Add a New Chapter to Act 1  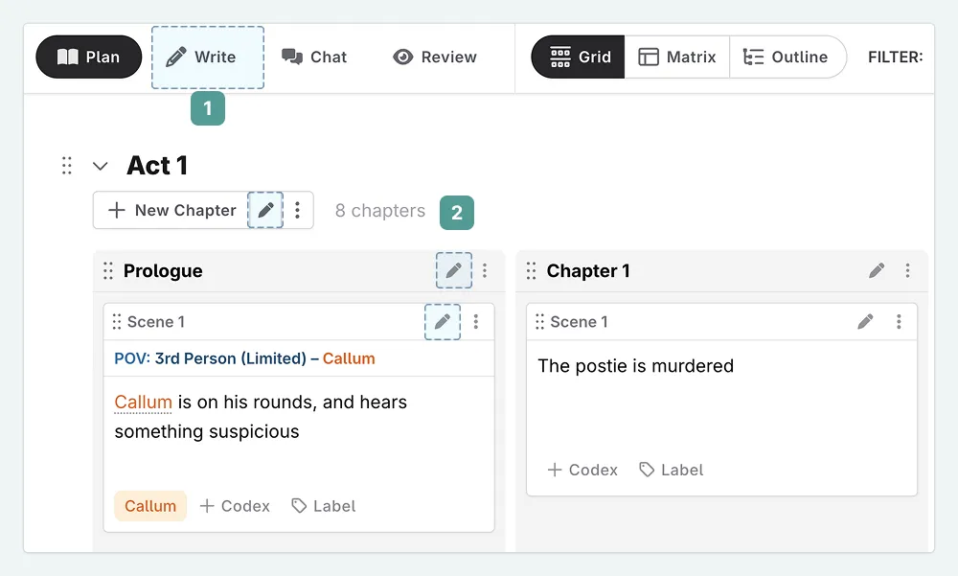point(171,210)
